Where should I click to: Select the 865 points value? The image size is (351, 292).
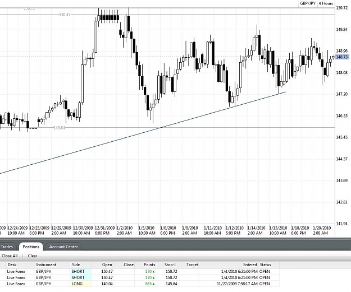pos(149,284)
